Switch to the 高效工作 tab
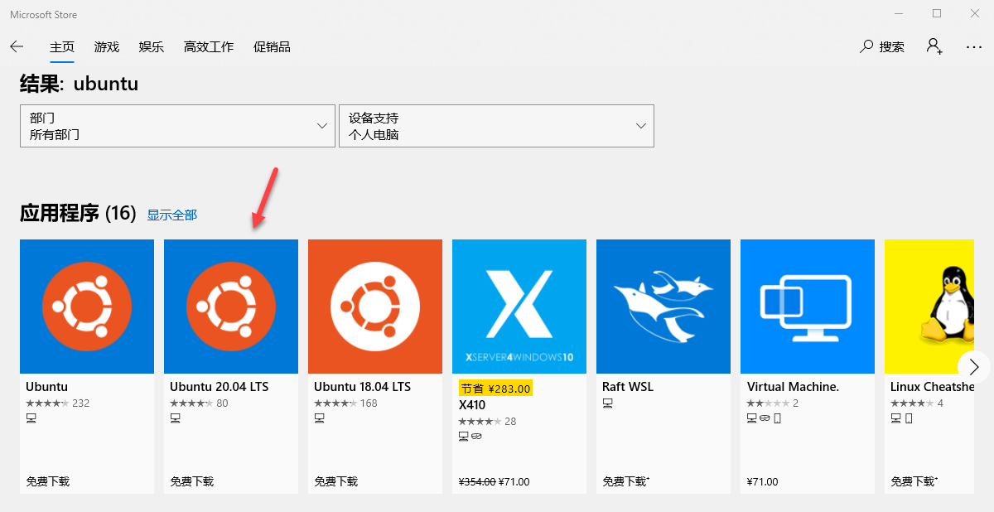 coord(209,47)
